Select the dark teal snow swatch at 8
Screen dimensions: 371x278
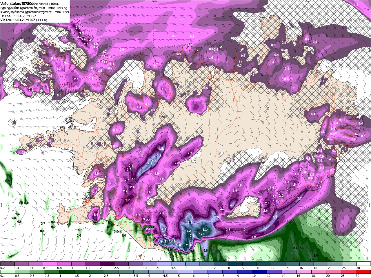click(x=235, y=264)
